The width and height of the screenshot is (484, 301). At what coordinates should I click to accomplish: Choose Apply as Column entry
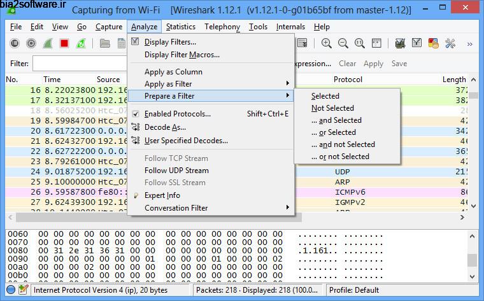(x=173, y=72)
